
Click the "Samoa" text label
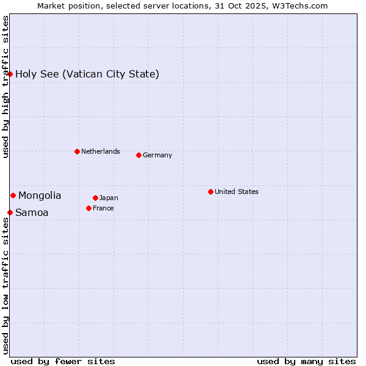click(32, 213)
